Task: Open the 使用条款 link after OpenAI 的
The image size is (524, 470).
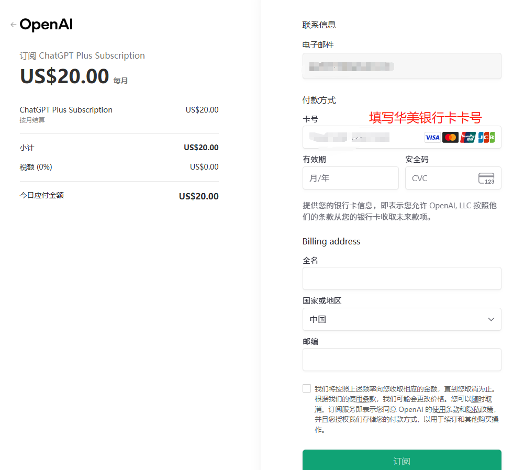Action: pyautogui.click(x=446, y=409)
